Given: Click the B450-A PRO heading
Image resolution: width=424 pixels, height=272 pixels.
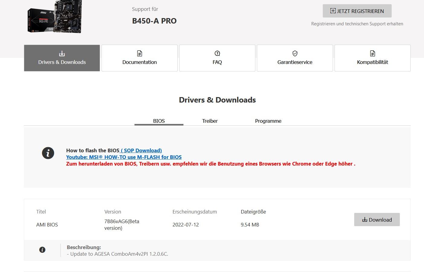Looking at the screenshot, I should (154, 21).
